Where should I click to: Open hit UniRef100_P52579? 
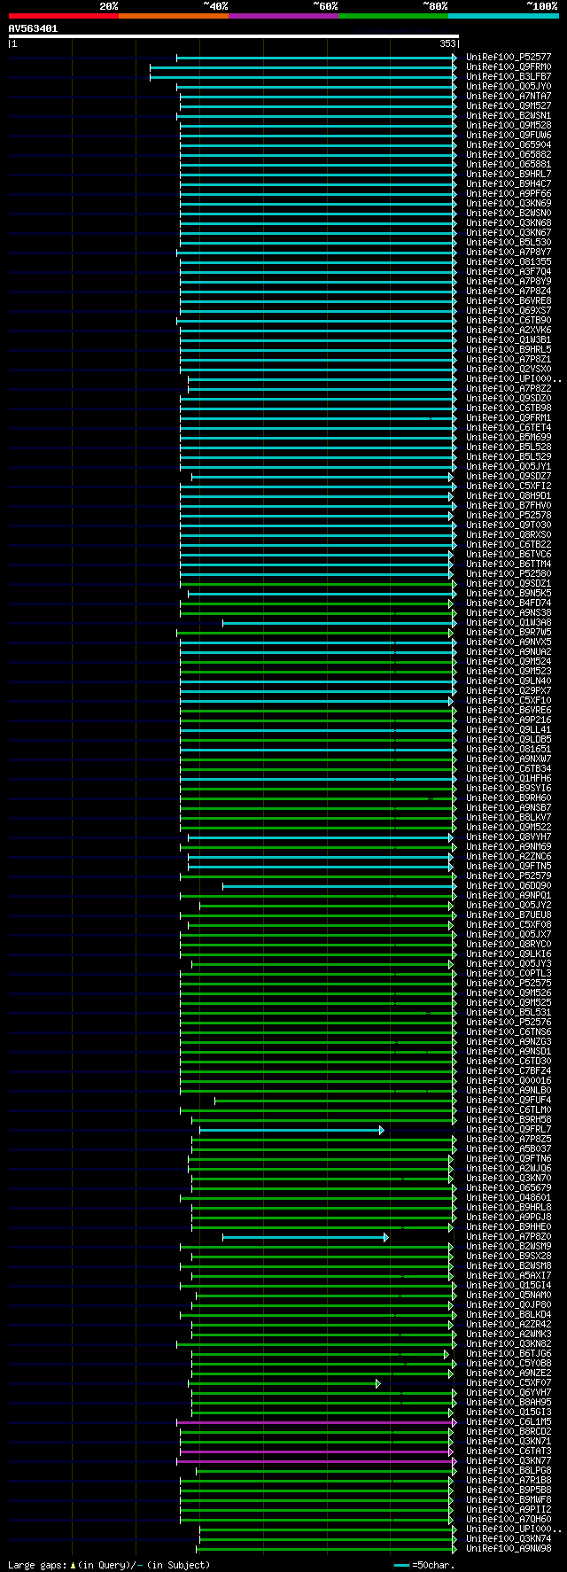coord(509,876)
